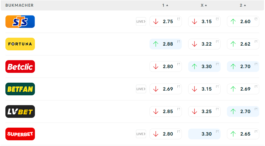Image resolution: width=265 pixels, height=146 pixels.
Task: Open BETFAN LIVE betting badge
Action: point(141,89)
